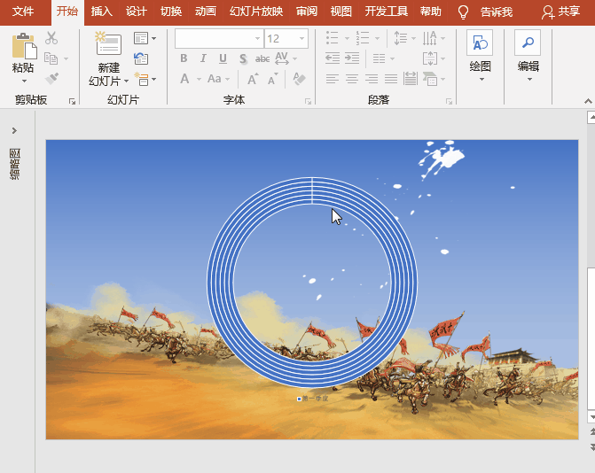Screen dimensions: 595x473
Task: Click the distributed alignment icon
Action: click(411, 79)
